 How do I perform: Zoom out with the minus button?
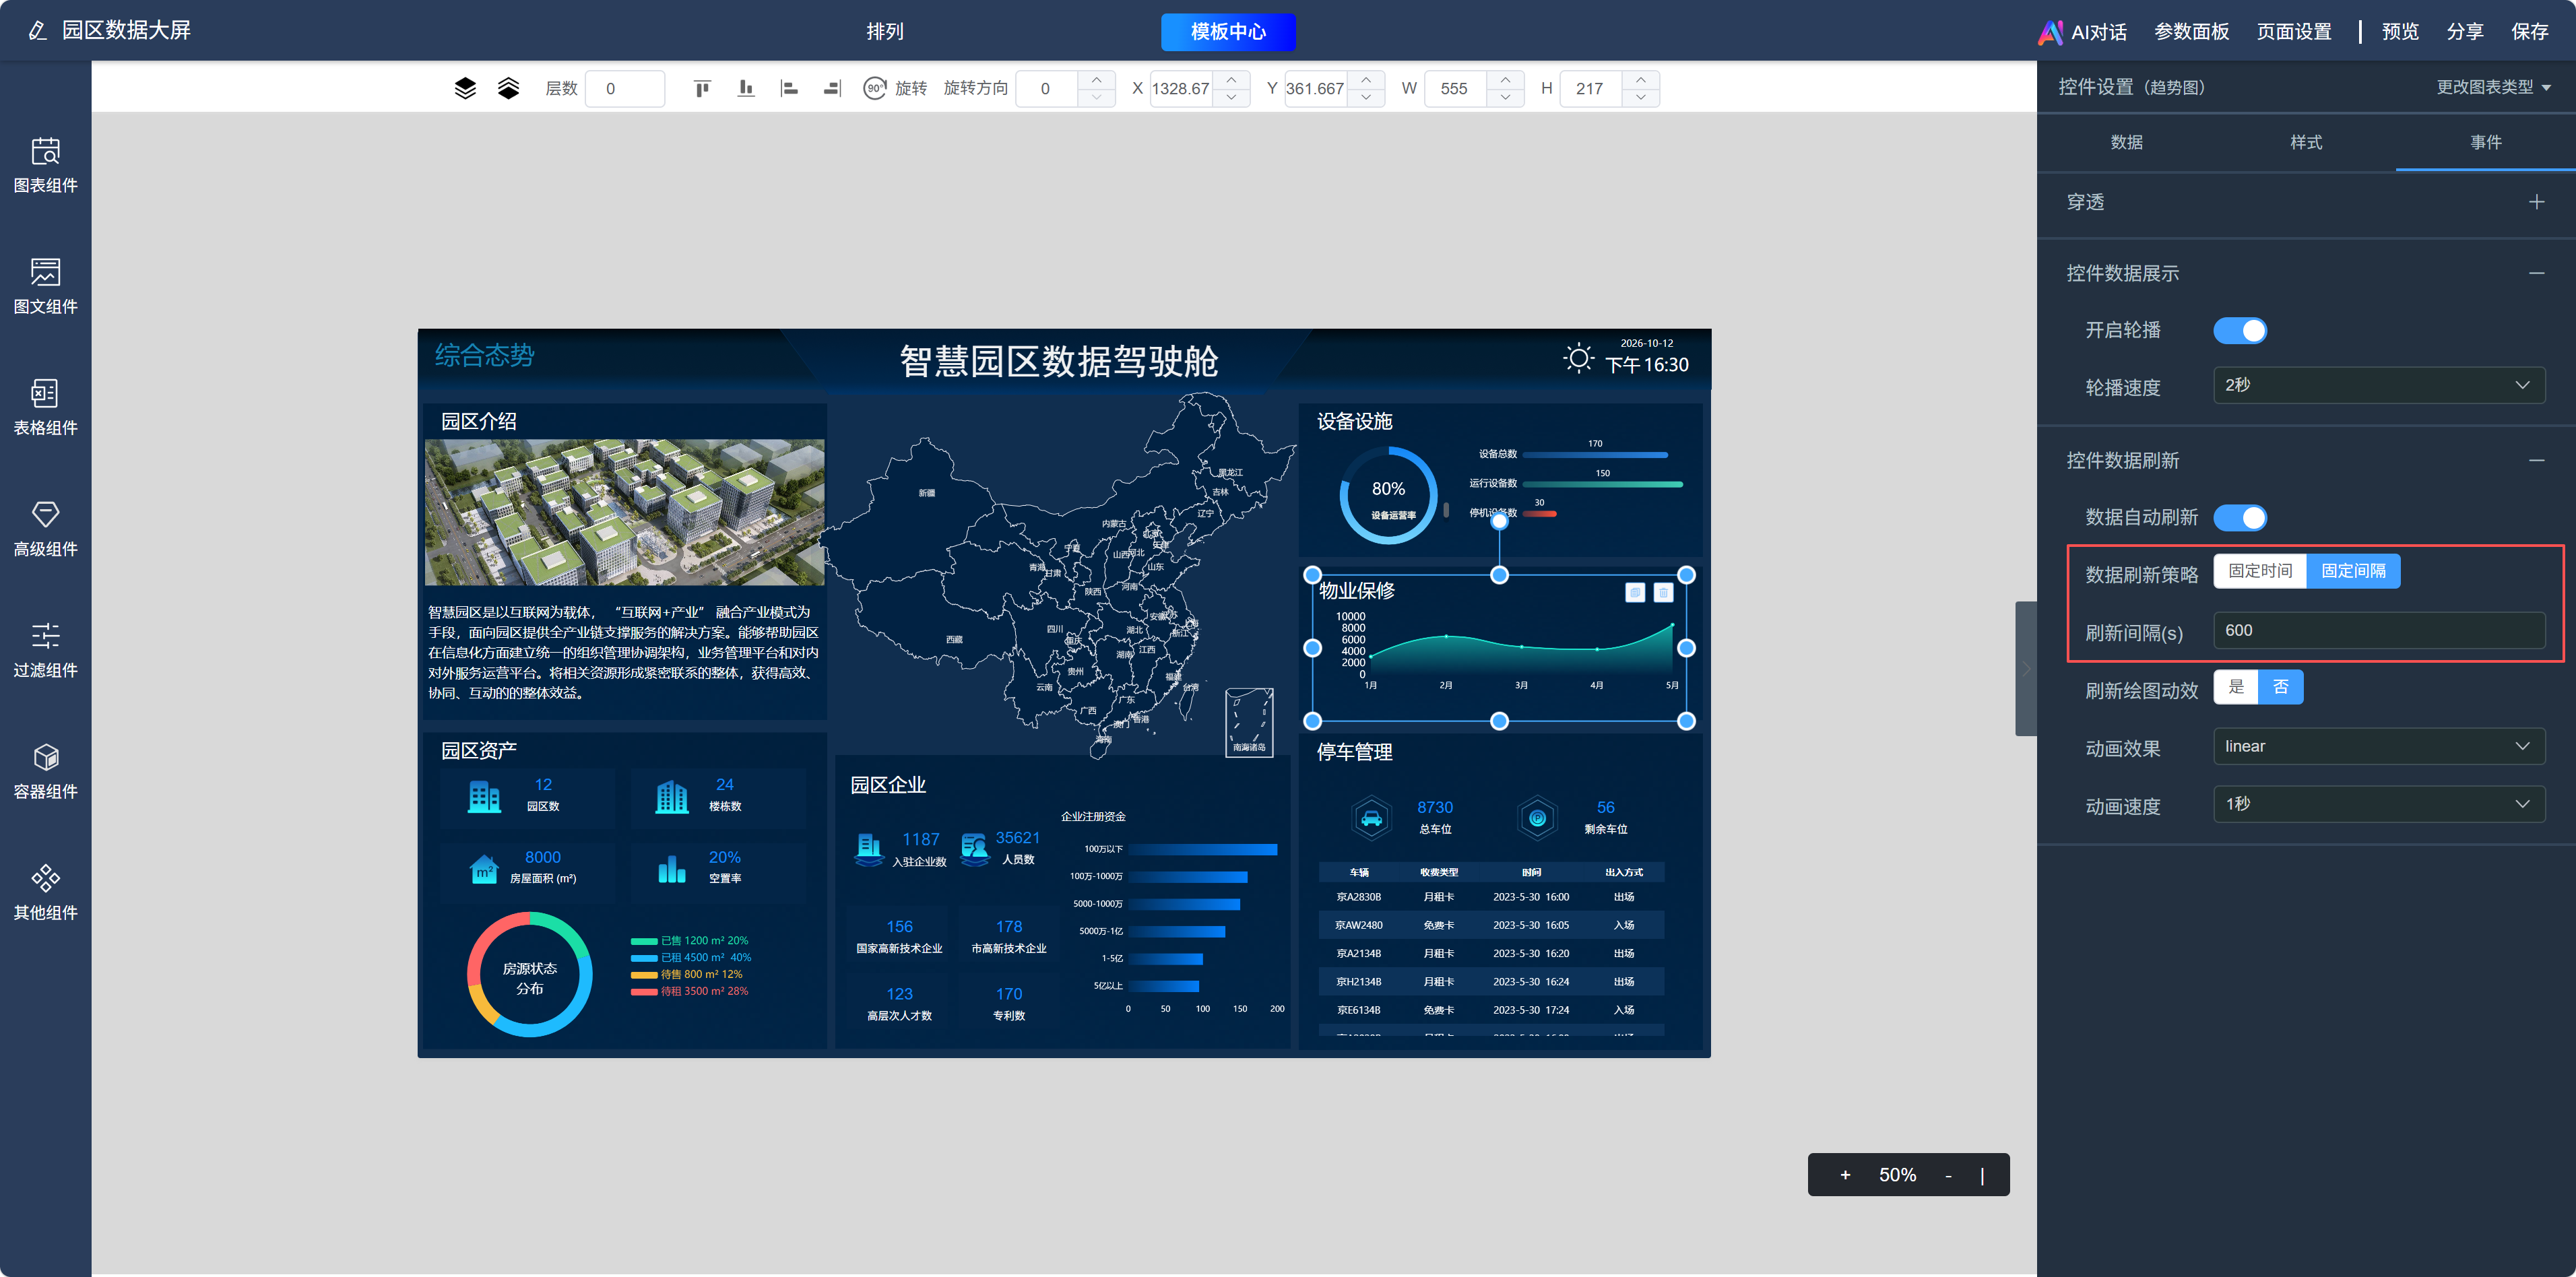click(x=1948, y=1175)
